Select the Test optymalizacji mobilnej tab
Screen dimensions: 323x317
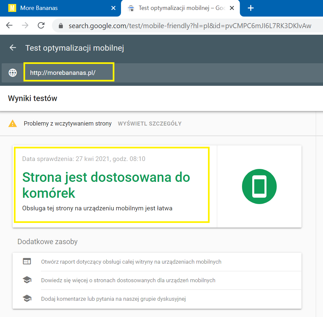tap(179, 8)
